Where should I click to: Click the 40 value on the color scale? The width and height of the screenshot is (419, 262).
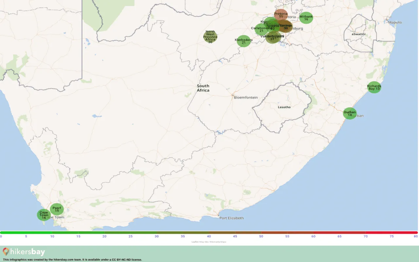pos(209,236)
